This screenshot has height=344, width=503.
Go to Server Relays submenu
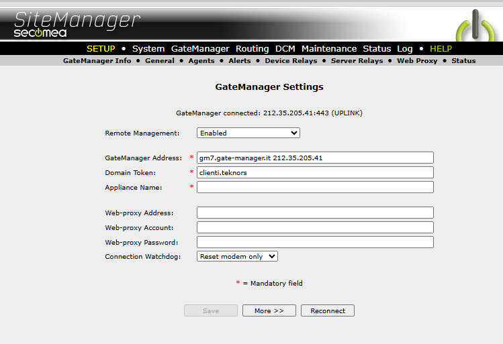click(x=357, y=61)
